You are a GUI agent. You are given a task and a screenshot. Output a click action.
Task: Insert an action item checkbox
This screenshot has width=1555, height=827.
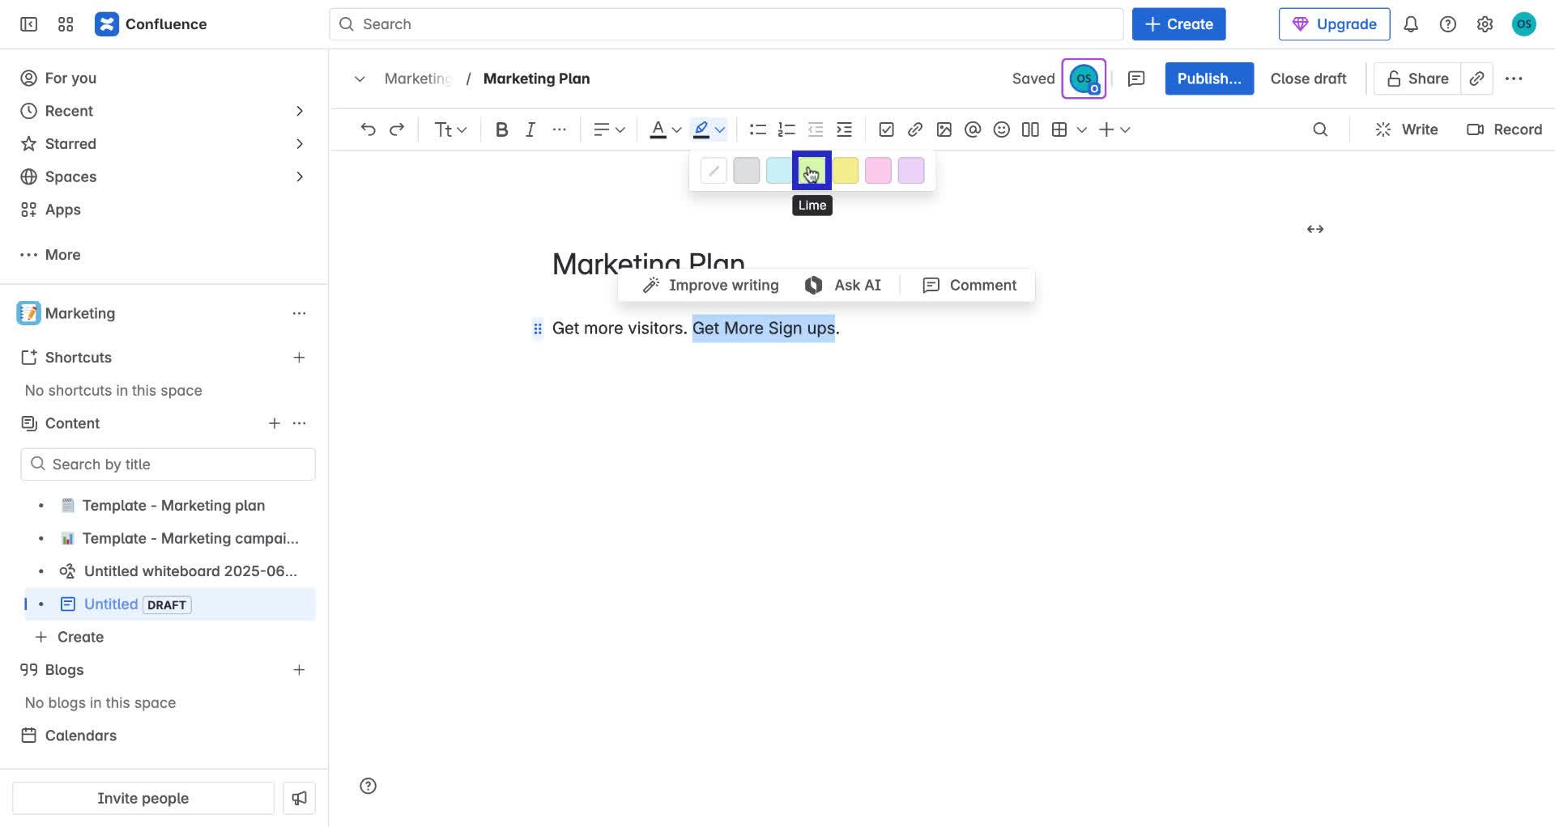click(x=886, y=129)
